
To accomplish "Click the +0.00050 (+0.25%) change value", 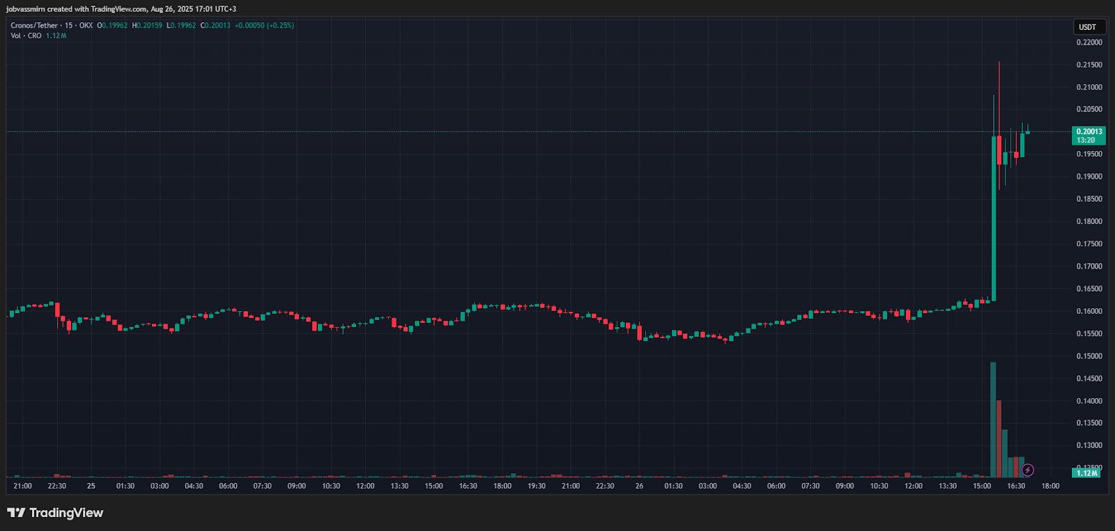I will 264,26.
